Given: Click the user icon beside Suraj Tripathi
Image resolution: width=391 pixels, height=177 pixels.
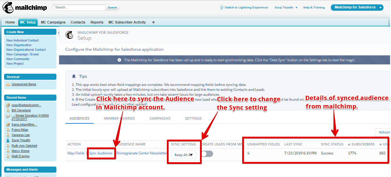Looking at the screenshot, I should pos(8,140).
